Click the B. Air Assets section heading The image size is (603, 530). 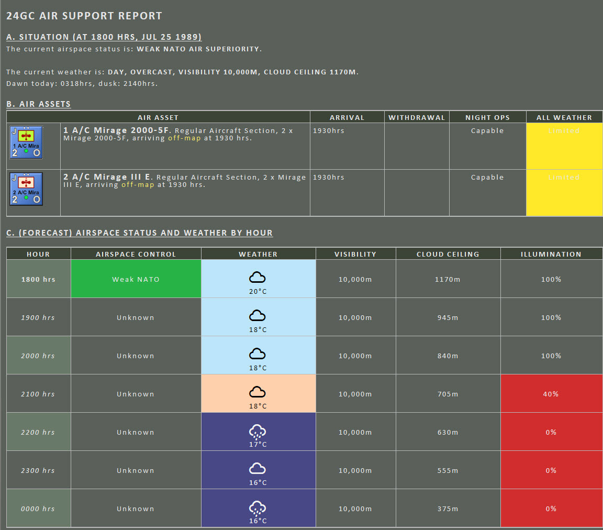(x=38, y=104)
